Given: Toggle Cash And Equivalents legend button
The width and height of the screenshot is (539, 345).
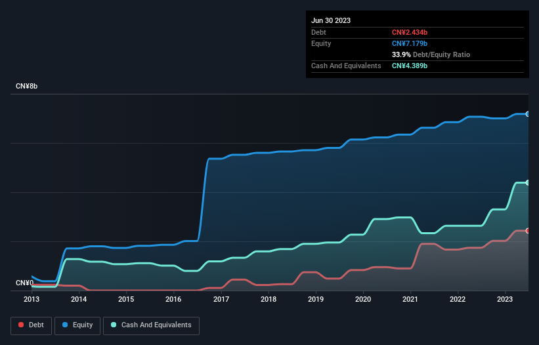Looking at the screenshot, I should click(151, 325).
